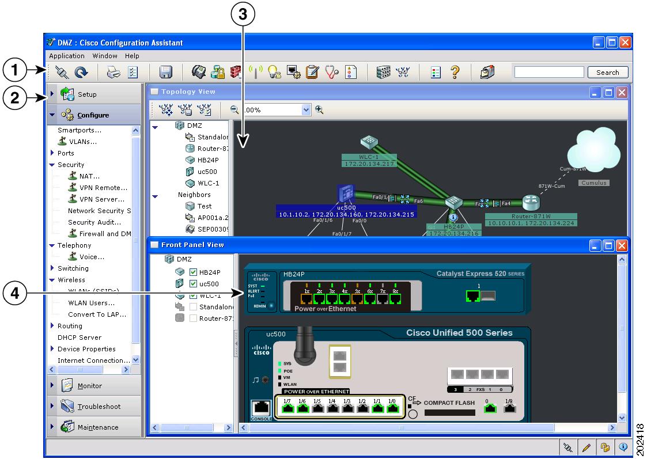Viewport: 647px width, 459px height.
Task: Click the Configure list's down scroll arrow
Action: coord(136,359)
